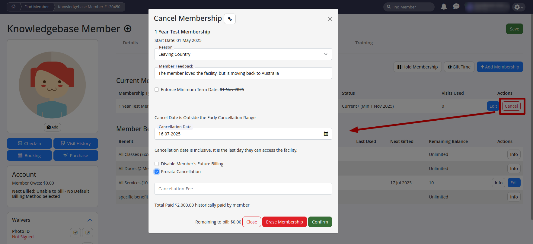
Task: Click the green Confirm button
Action: click(x=320, y=222)
